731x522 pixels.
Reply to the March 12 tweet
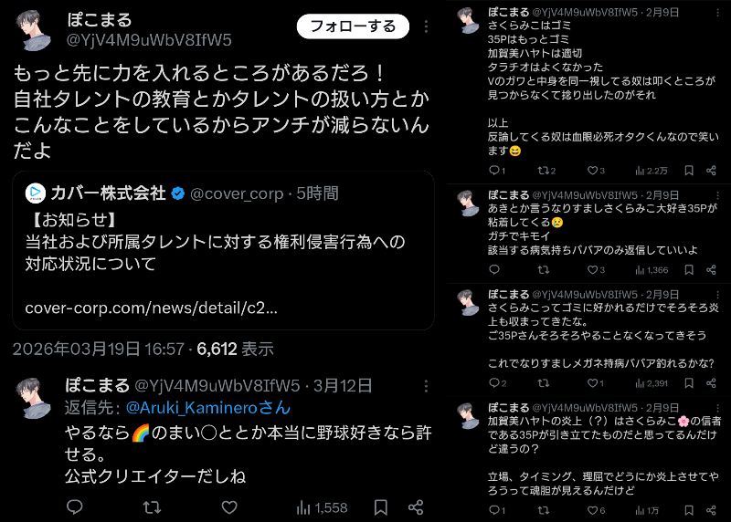tap(75, 506)
